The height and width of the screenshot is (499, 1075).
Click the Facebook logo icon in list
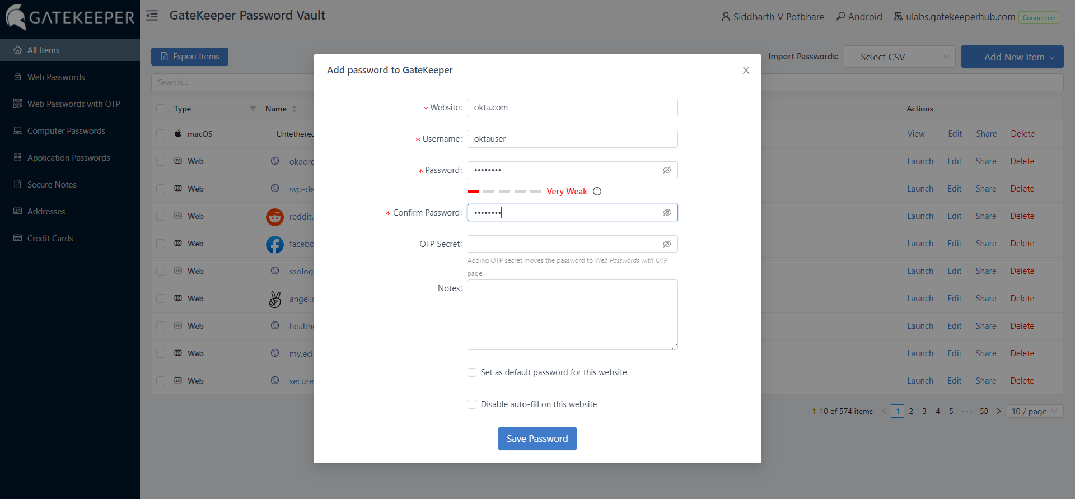click(x=275, y=244)
